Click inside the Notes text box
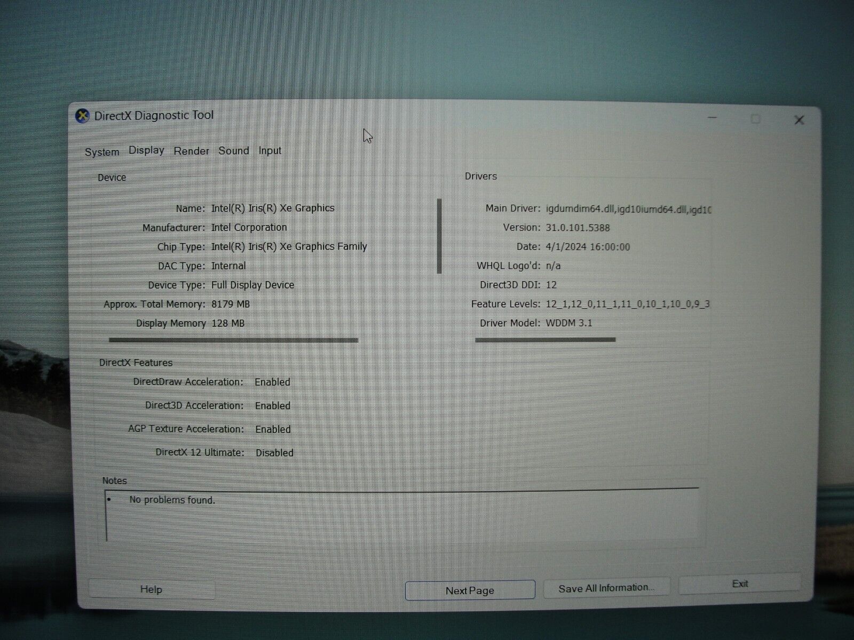 402,516
